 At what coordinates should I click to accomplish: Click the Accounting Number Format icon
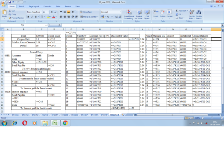[x=102, y=17]
